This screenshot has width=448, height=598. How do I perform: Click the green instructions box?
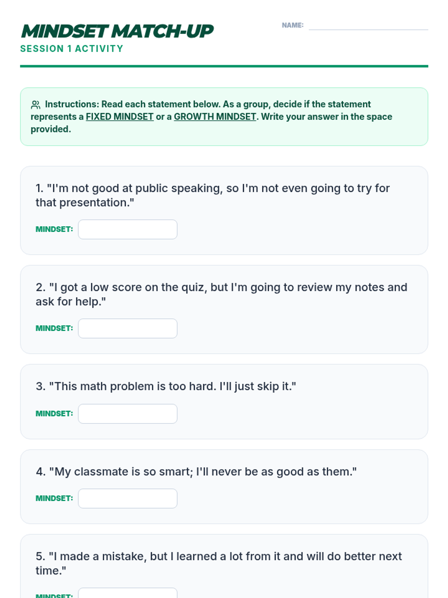[224, 117]
